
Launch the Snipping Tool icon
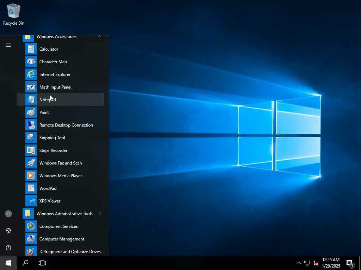click(31, 137)
